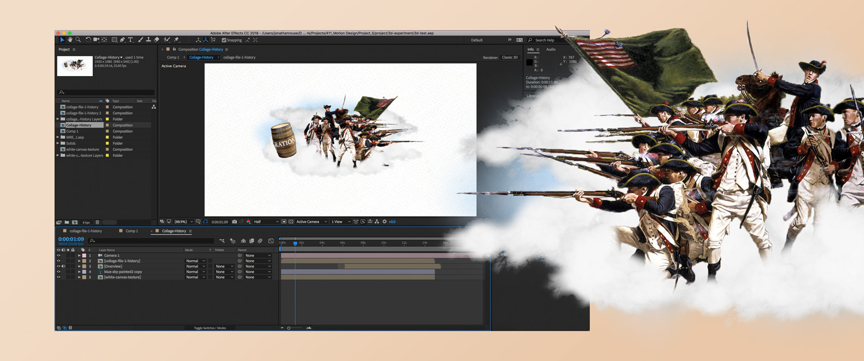
Task: Click the Toggle Switches / Modes button
Action: point(210,328)
